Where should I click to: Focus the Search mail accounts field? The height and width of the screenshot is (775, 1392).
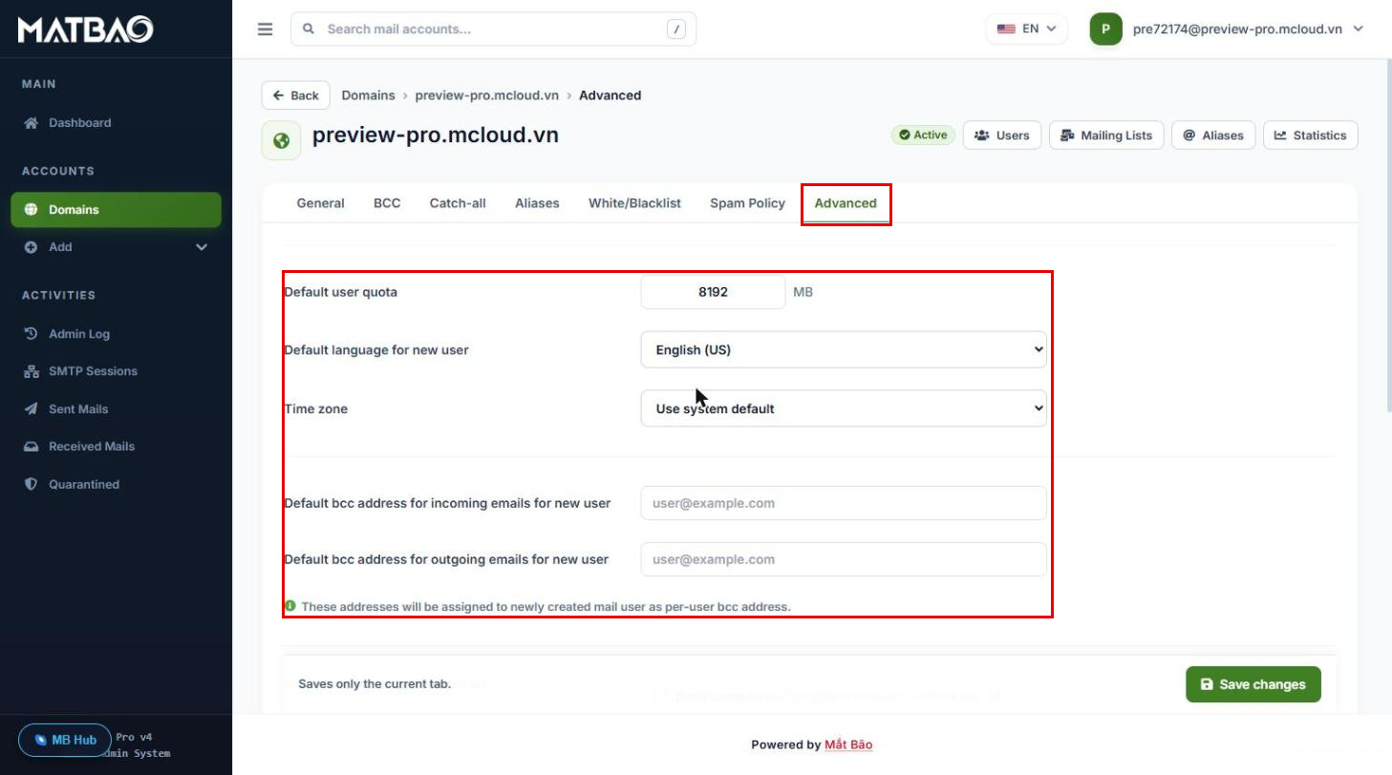click(x=494, y=29)
